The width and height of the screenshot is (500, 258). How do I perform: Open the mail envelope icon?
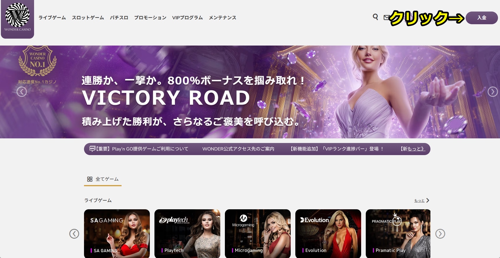coord(386,18)
